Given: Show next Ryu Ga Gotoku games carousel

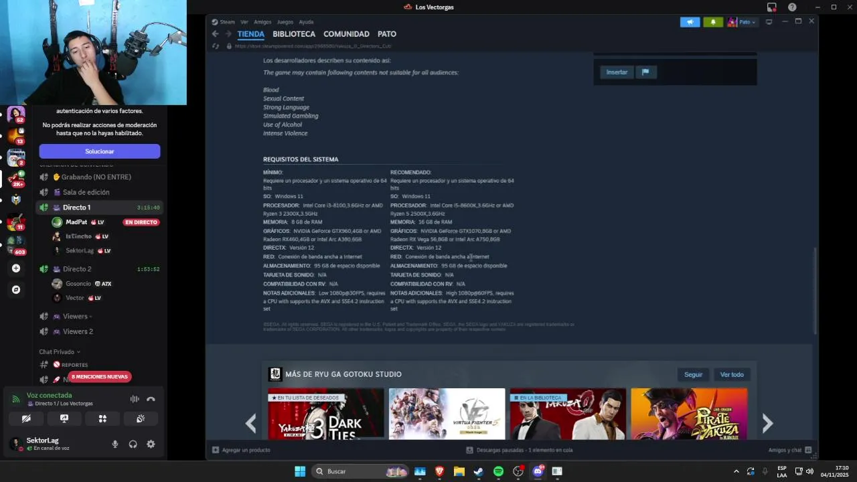Looking at the screenshot, I should point(767,422).
